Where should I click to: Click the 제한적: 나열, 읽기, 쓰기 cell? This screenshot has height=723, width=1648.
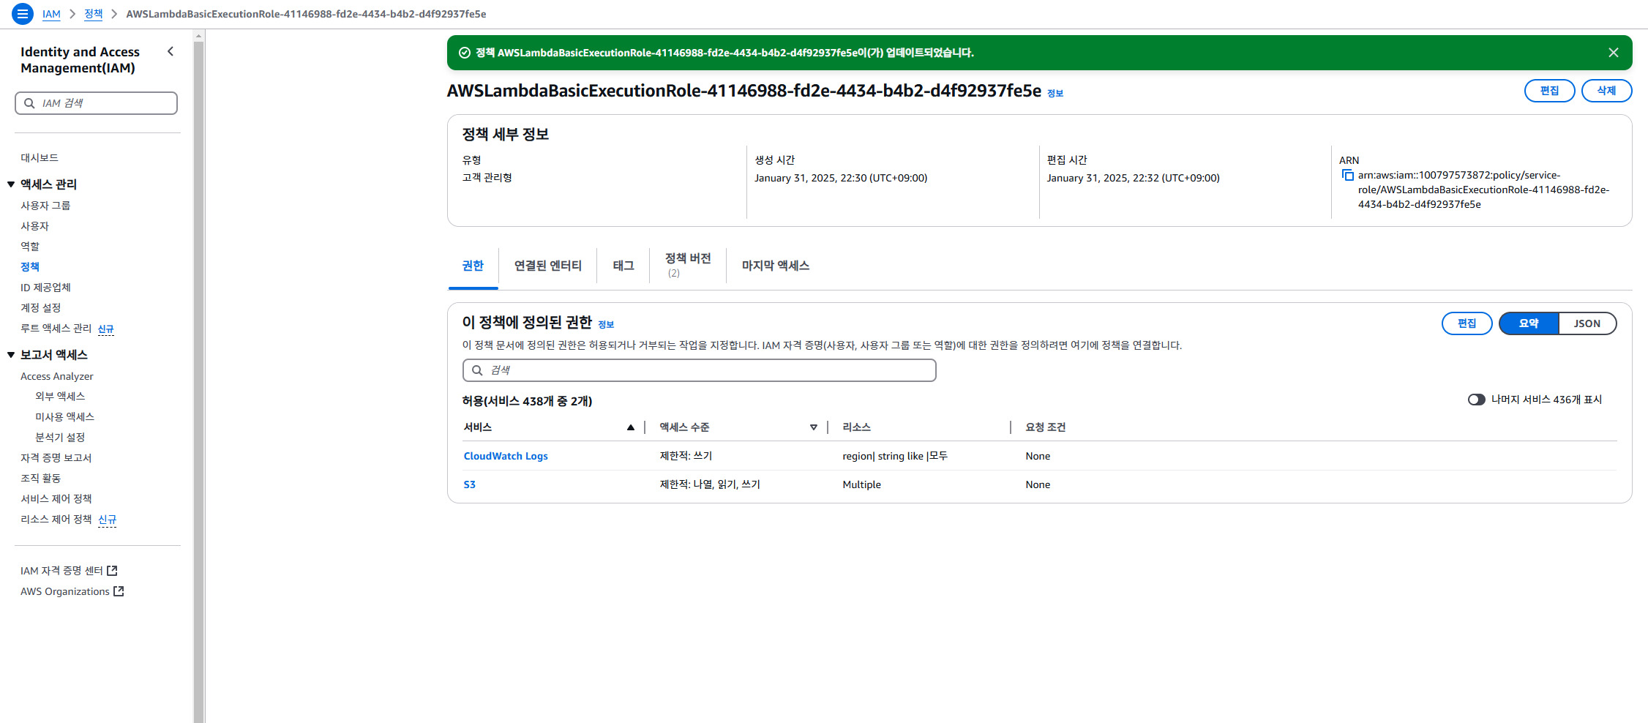710,484
